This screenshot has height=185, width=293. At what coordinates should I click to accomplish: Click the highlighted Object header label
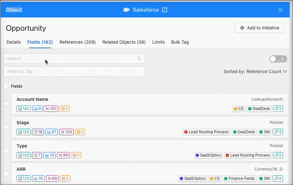tap(14, 10)
